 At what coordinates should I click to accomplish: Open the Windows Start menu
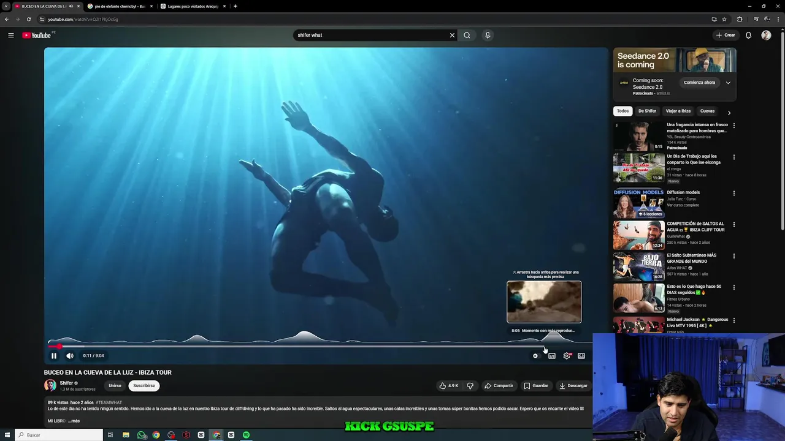tap(7, 435)
